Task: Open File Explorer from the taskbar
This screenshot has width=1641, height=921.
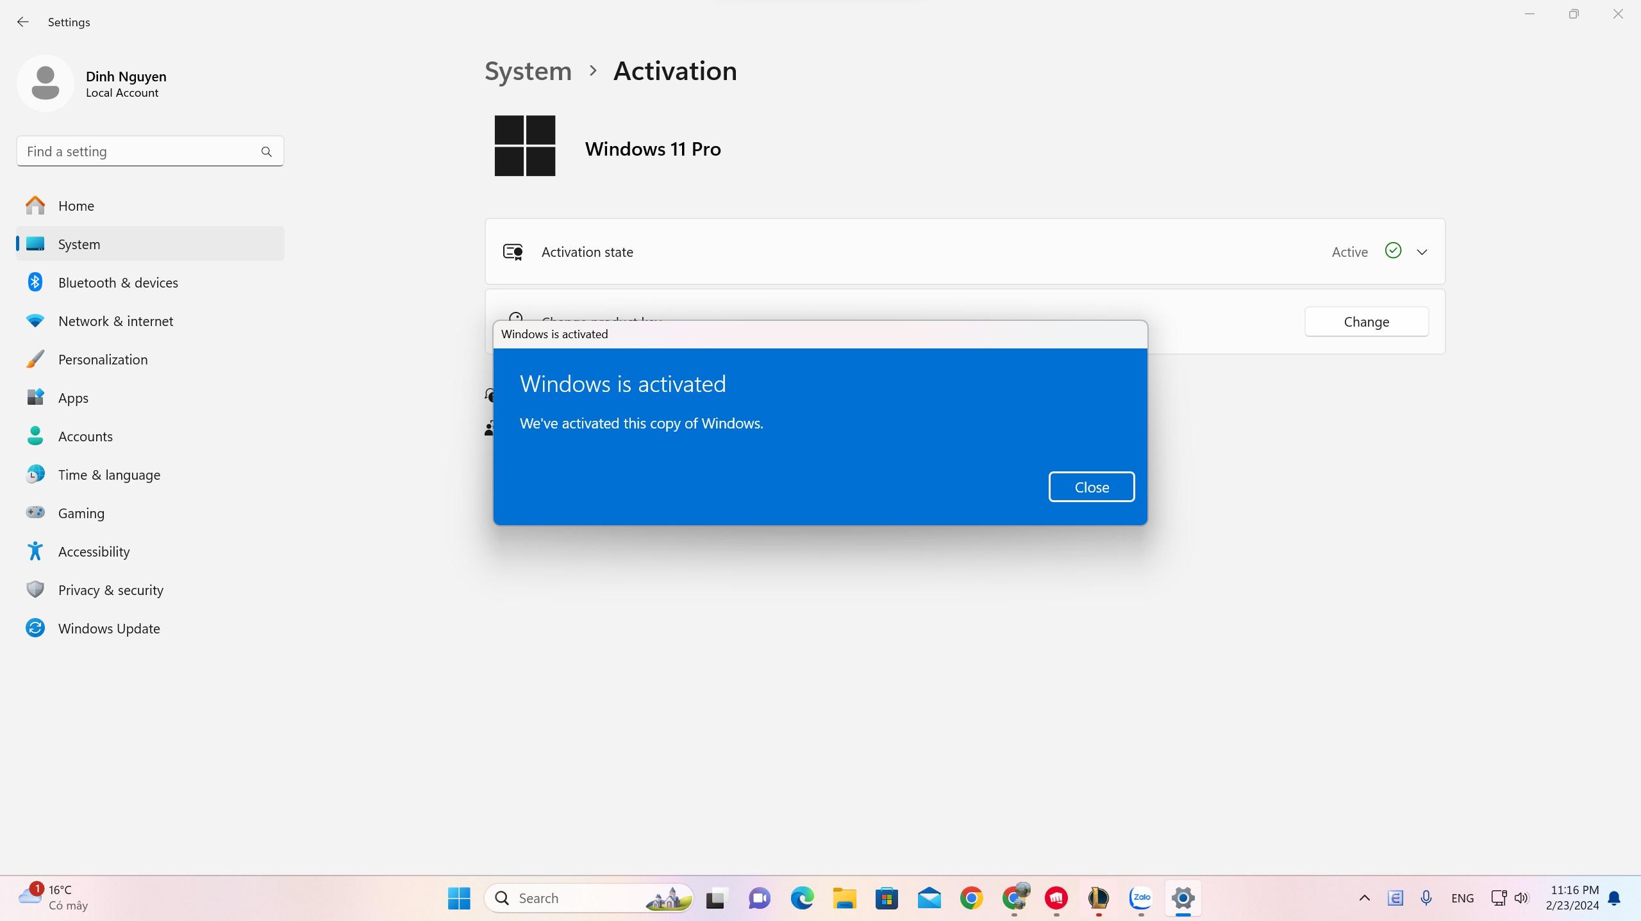Action: coord(844,898)
